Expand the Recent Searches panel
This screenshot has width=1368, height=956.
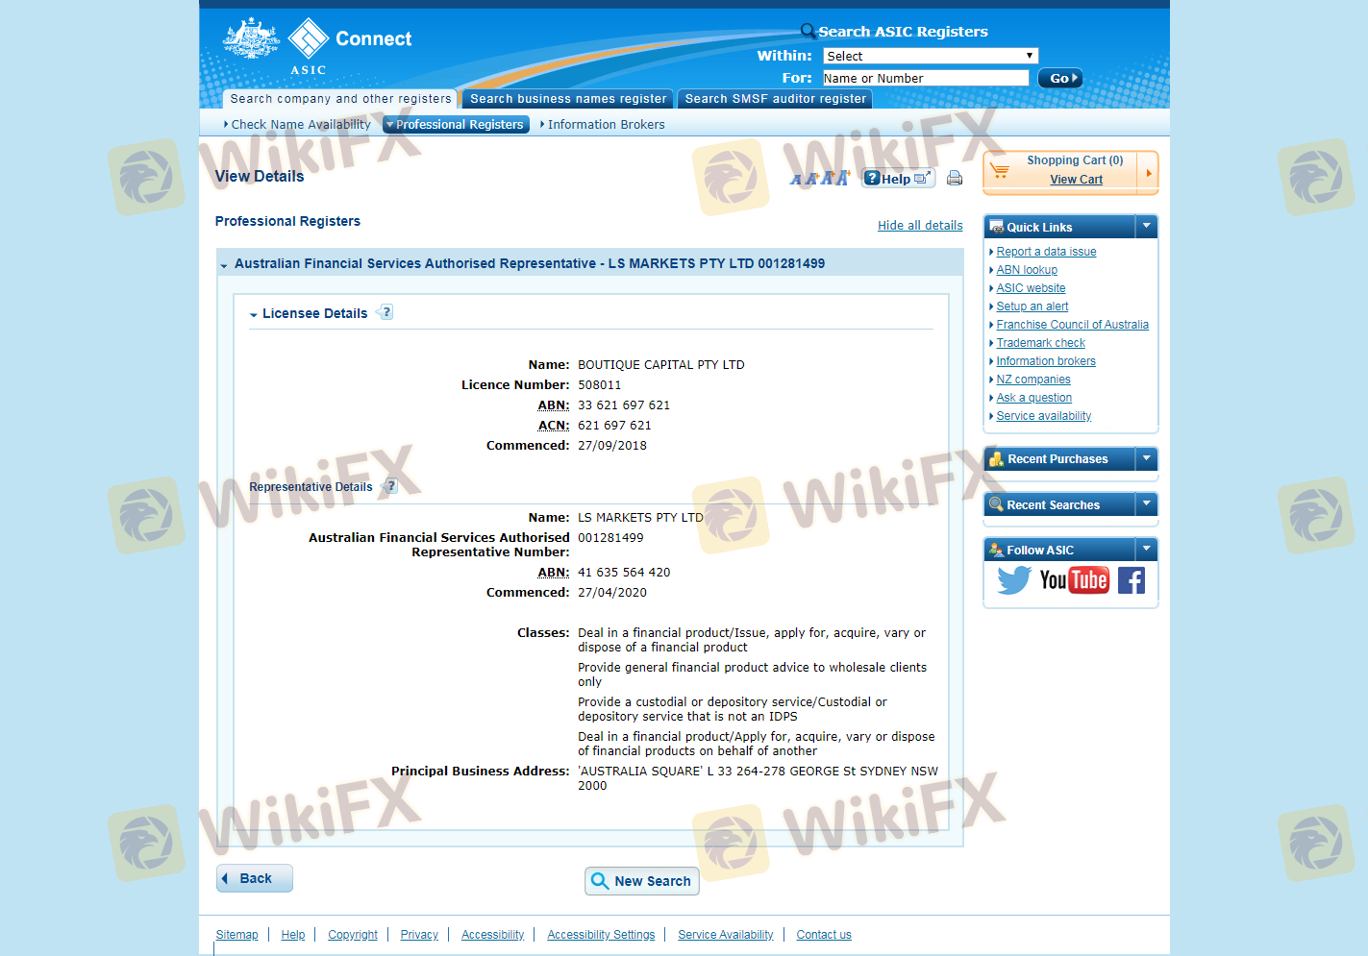tap(1146, 504)
